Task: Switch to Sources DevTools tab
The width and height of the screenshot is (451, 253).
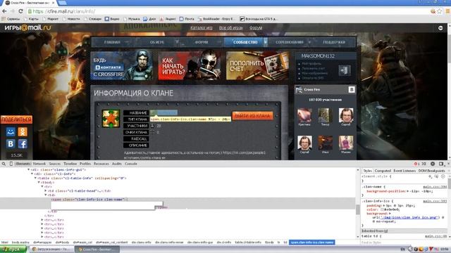Action: coord(55,164)
